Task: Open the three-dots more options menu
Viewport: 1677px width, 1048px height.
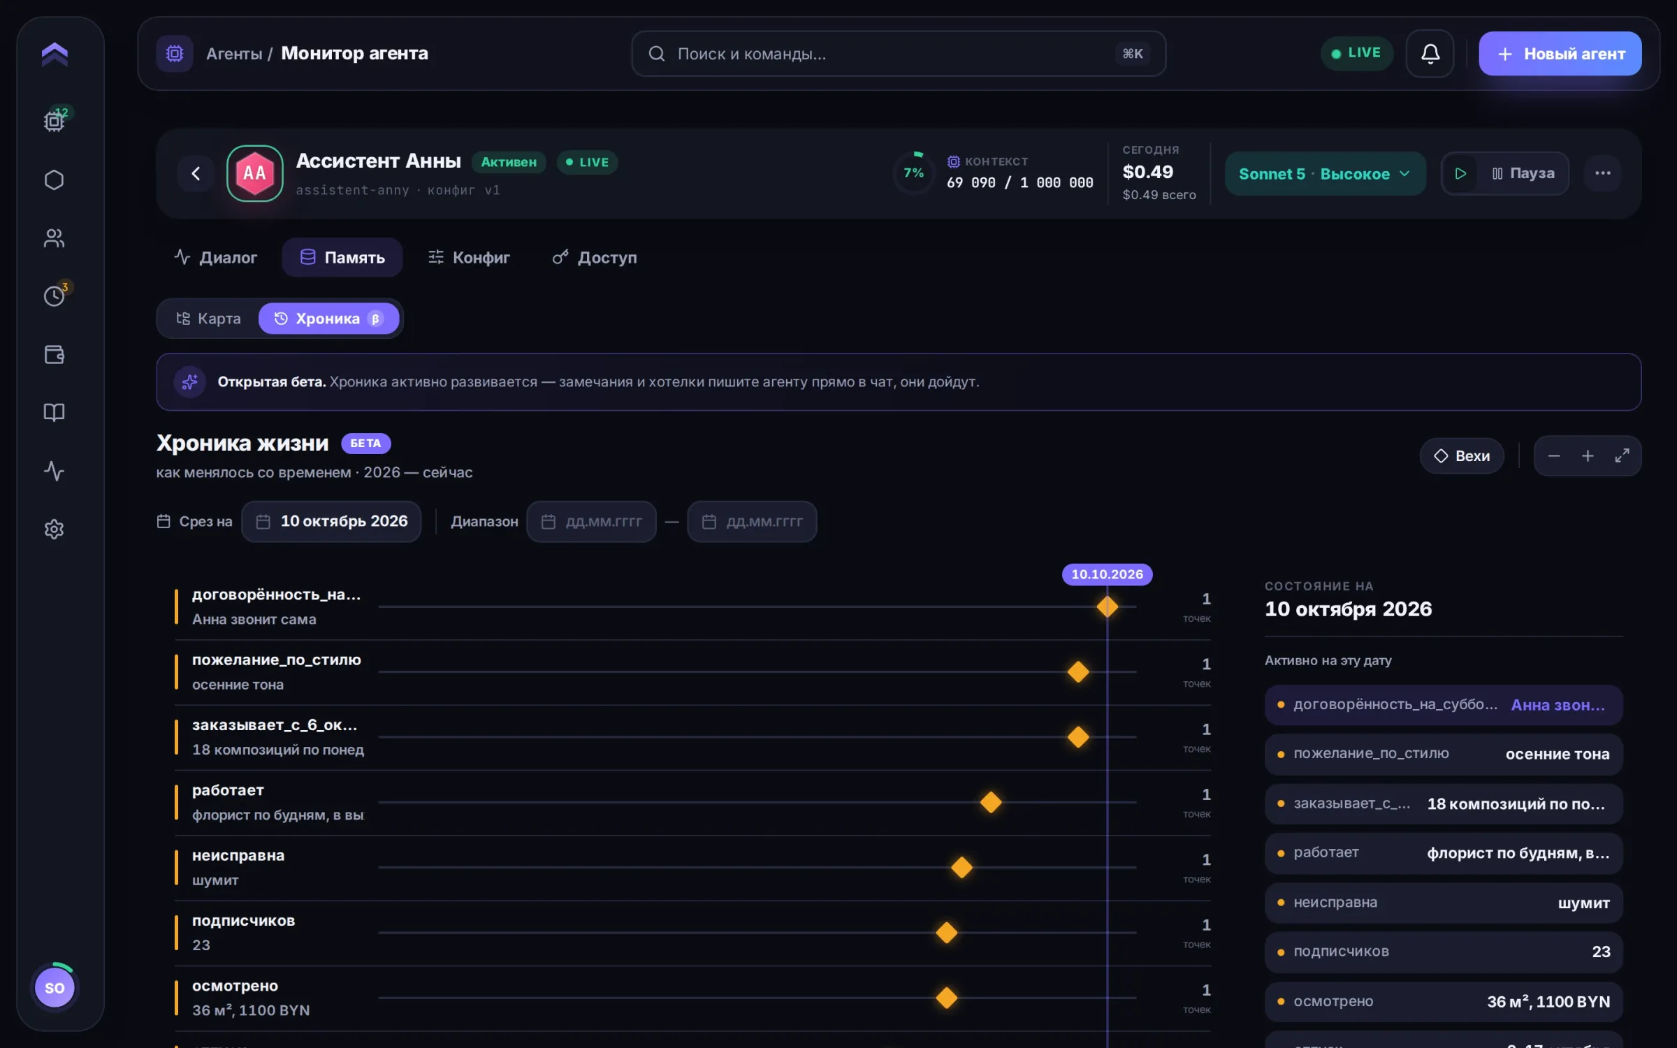Action: [x=1602, y=173]
